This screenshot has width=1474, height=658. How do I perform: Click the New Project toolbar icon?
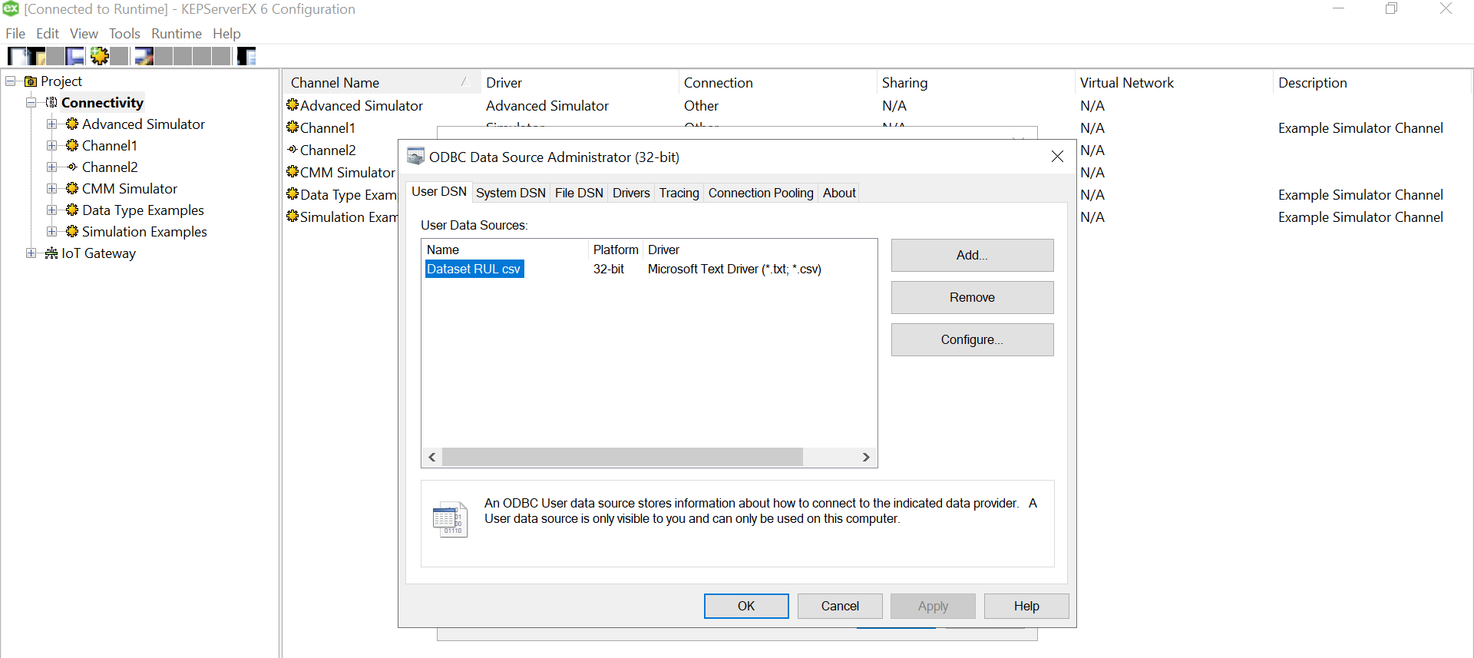point(16,56)
